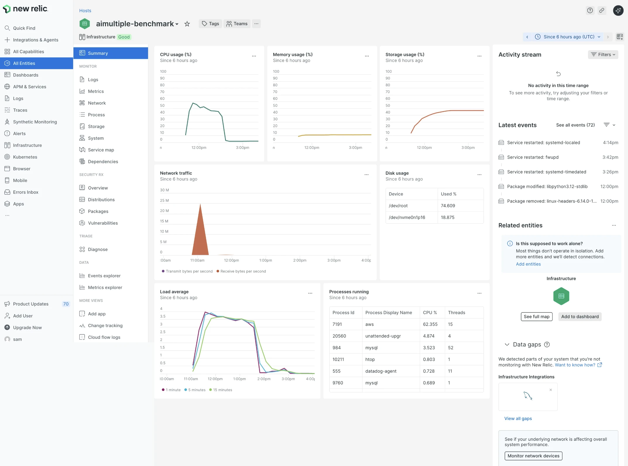Open the aimultiple-benchmark entity dropdown

177,24
